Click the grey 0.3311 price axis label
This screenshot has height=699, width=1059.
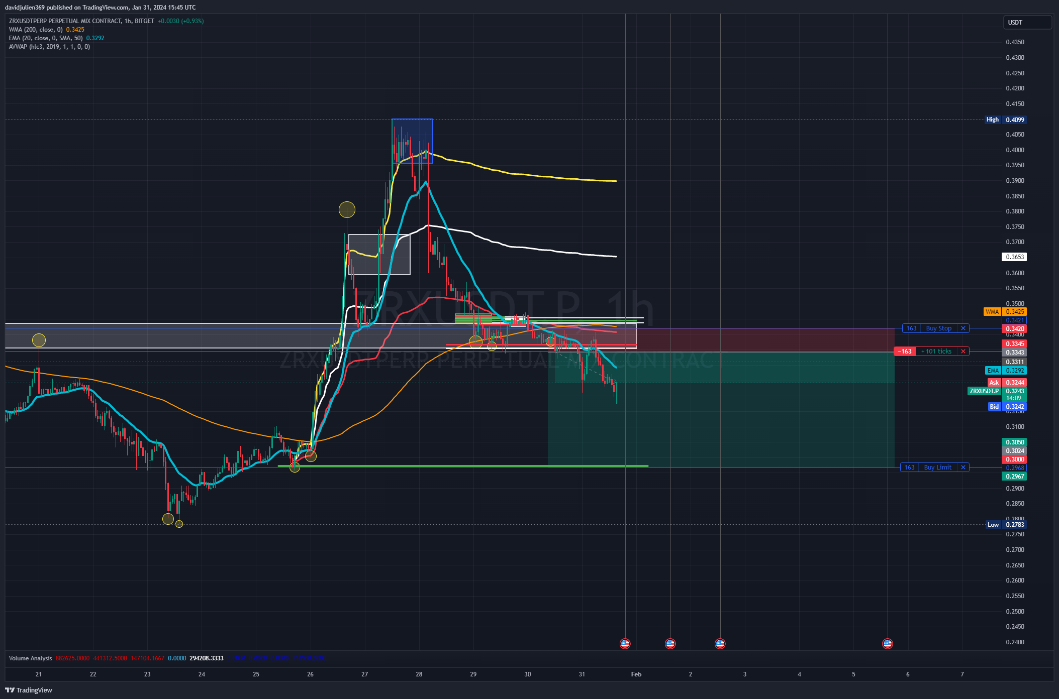pyautogui.click(x=1014, y=362)
